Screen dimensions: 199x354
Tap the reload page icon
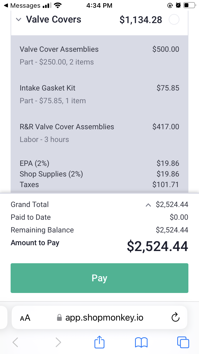175,317
